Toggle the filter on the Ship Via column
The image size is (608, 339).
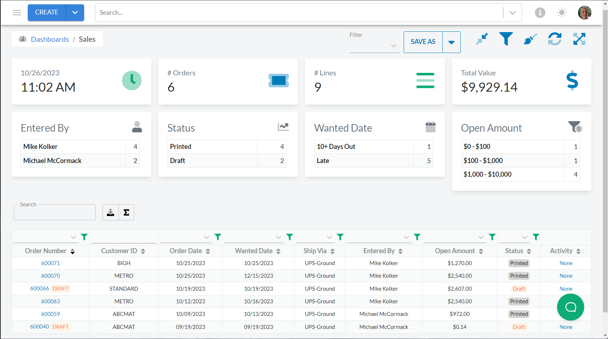point(340,237)
